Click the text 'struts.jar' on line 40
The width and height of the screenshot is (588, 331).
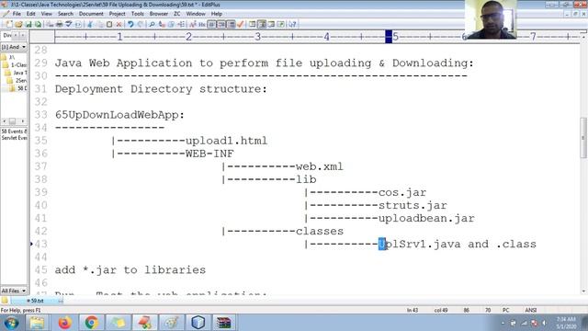pos(413,206)
